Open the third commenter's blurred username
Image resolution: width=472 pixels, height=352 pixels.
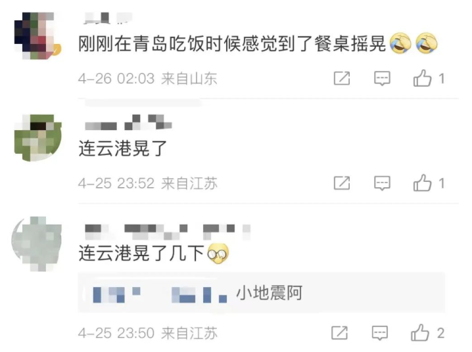(x=168, y=232)
